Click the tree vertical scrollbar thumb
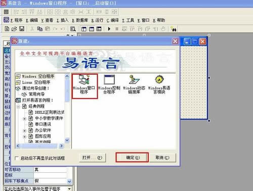 coord(67,90)
